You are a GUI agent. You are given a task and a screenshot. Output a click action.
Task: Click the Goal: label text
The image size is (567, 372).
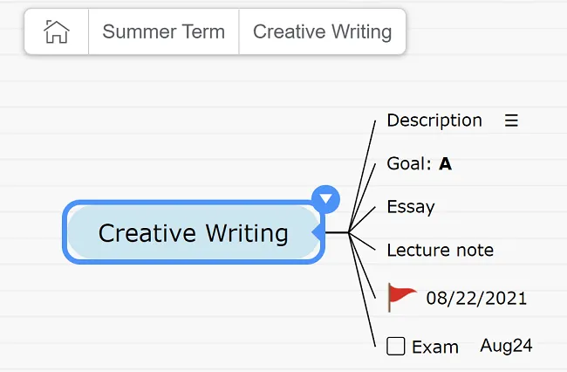(409, 163)
